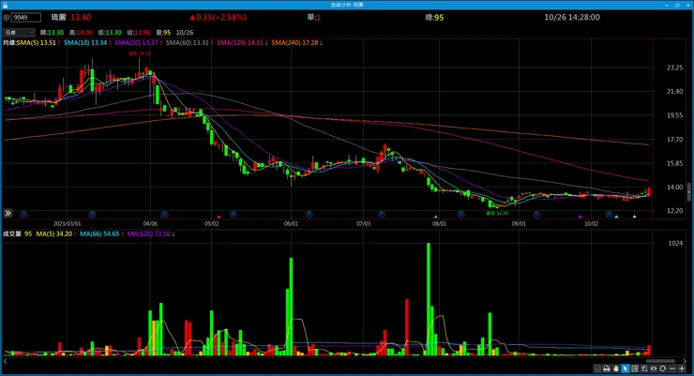The height and width of the screenshot is (376, 694).
Task: Click the SMA(10) 13.34 legend label
Action: (85, 43)
